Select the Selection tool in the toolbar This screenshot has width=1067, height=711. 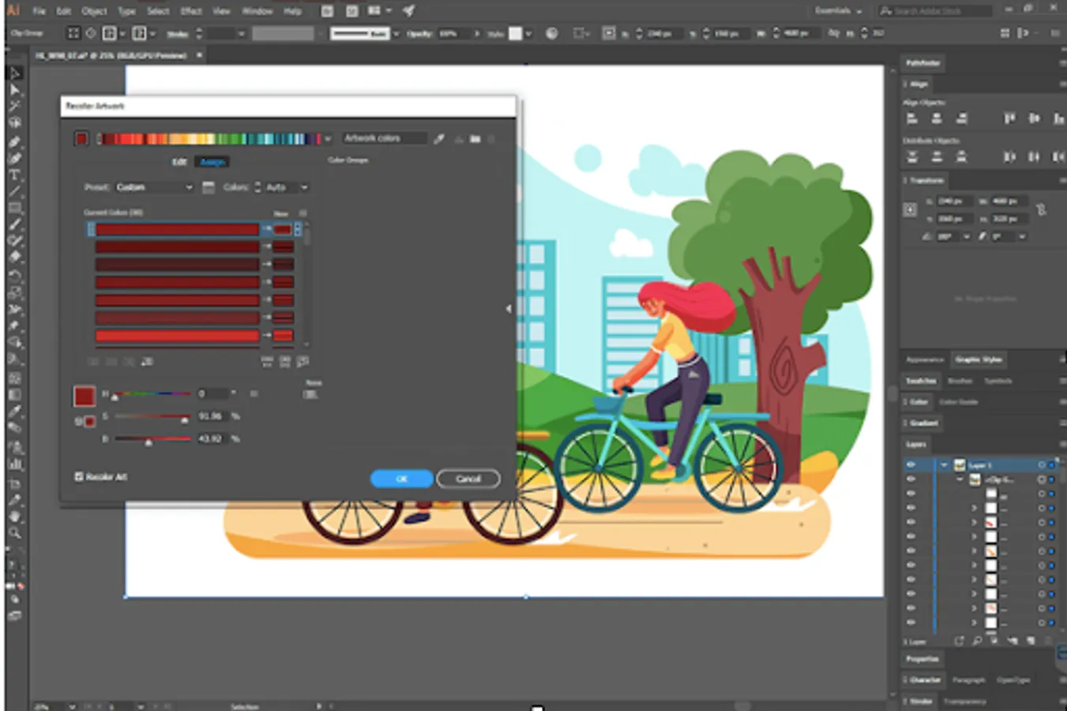click(x=14, y=73)
